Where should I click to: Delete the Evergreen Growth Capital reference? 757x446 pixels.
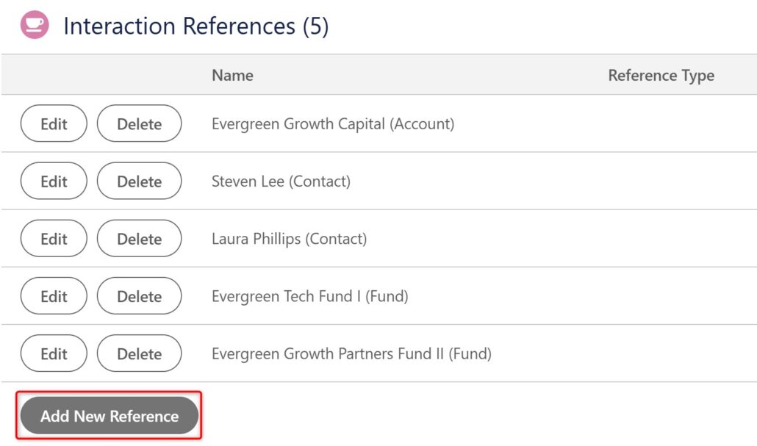[139, 123]
